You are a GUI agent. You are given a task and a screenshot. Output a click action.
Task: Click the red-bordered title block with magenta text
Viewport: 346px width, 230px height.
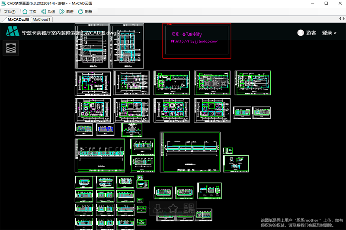pyautogui.click(x=197, y=41)
